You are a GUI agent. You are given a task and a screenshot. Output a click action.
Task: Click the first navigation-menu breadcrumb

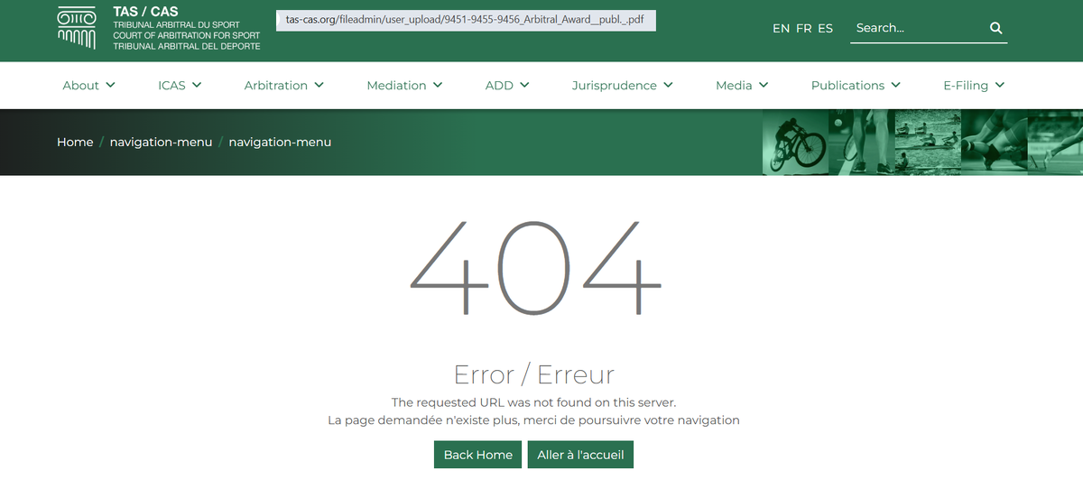click(161, 143)
